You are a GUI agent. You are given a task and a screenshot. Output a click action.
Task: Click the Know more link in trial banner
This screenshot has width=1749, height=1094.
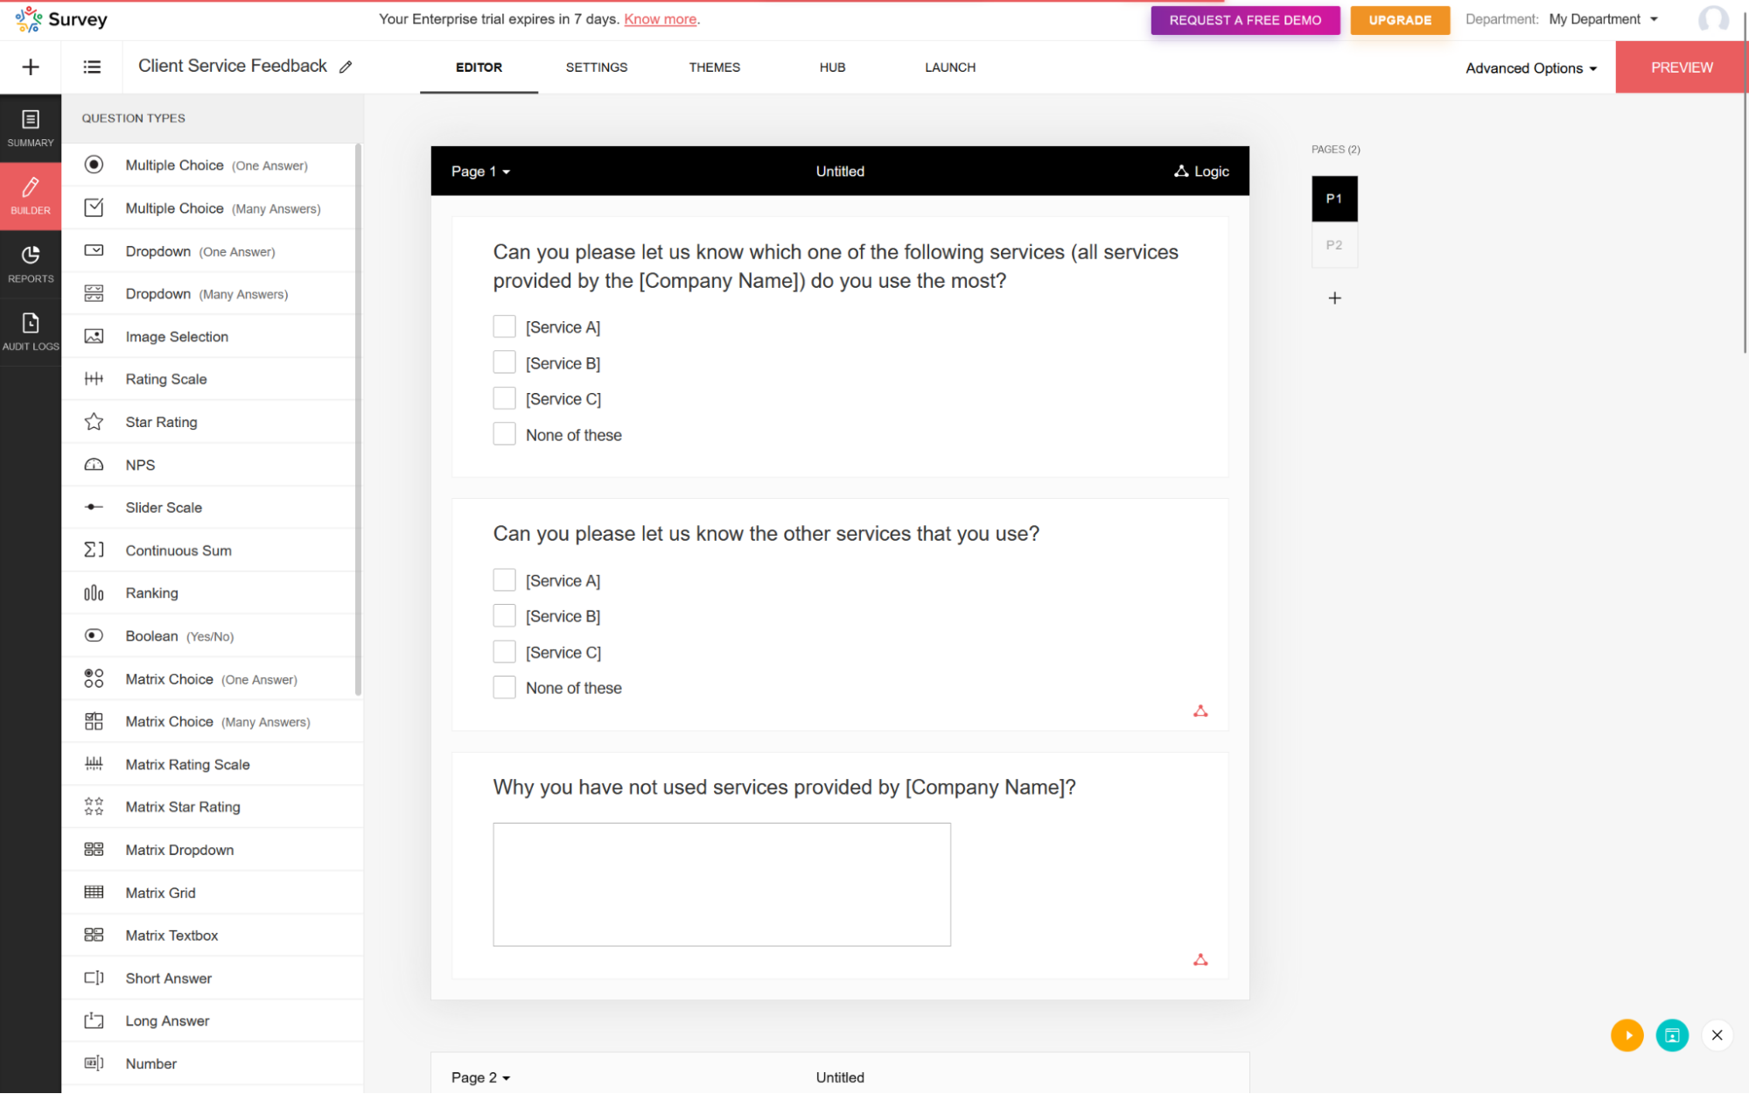coord(664,19)
